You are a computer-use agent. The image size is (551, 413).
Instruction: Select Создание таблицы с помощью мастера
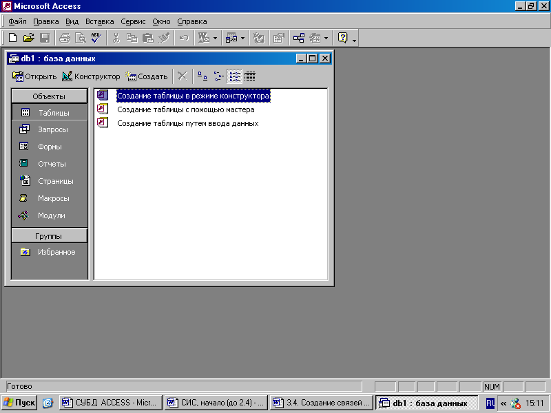[x=186, y=109]
